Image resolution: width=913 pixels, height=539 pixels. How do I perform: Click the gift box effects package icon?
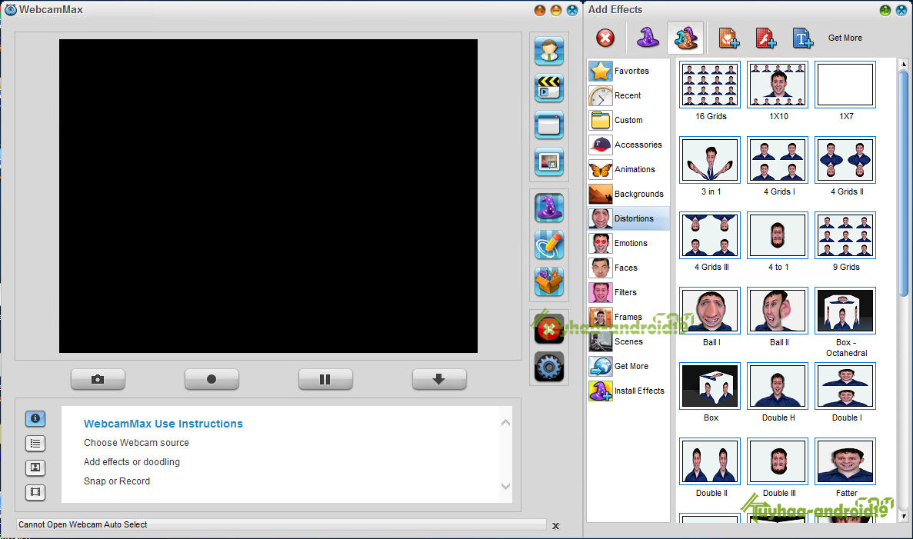(548, 281)
